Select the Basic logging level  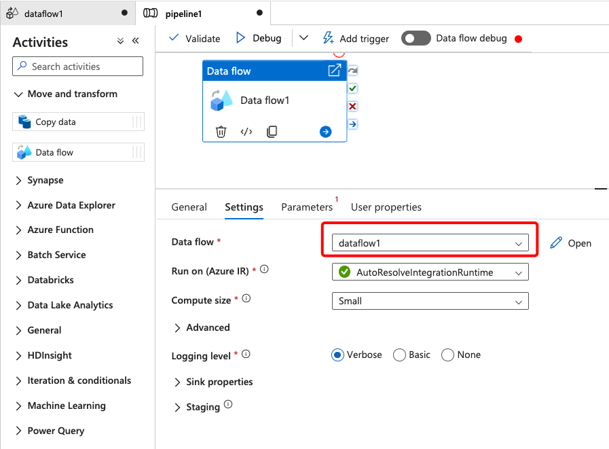point(411,355)
